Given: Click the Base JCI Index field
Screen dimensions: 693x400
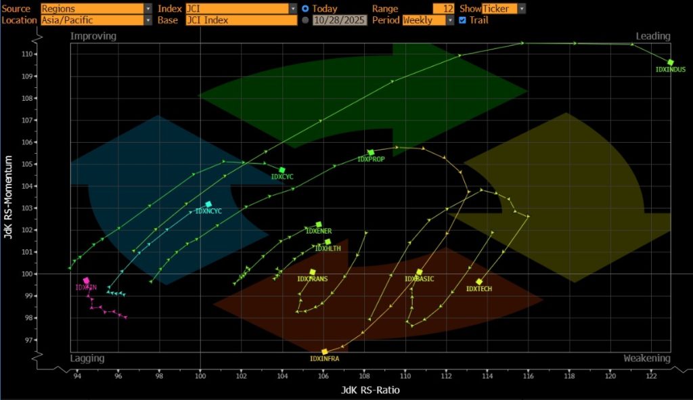Looking at the screenshot, I should point(241,20).
